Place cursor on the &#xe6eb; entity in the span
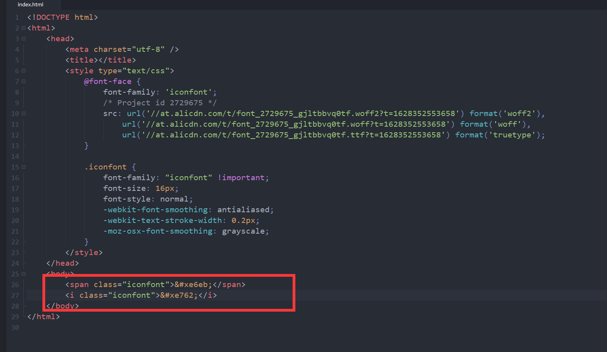Viewport: 607px width, 352px height. pyautogui.click(x=193, y=285)
